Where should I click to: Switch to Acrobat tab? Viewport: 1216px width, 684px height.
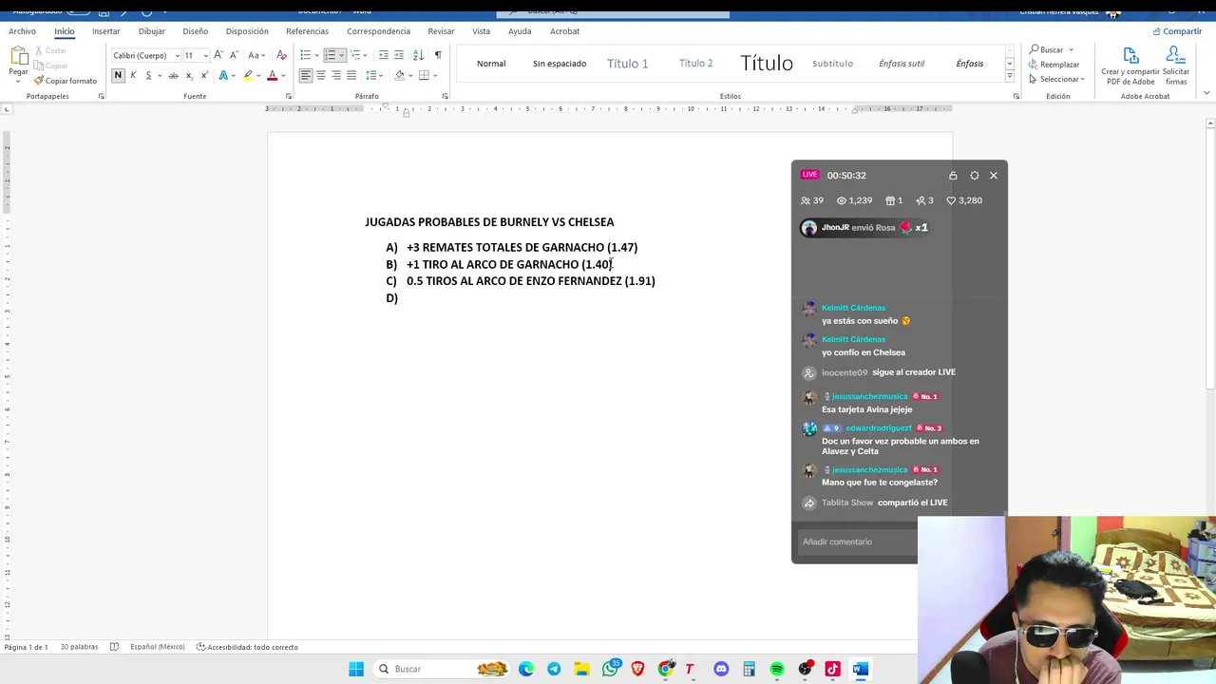coord(564,31)
